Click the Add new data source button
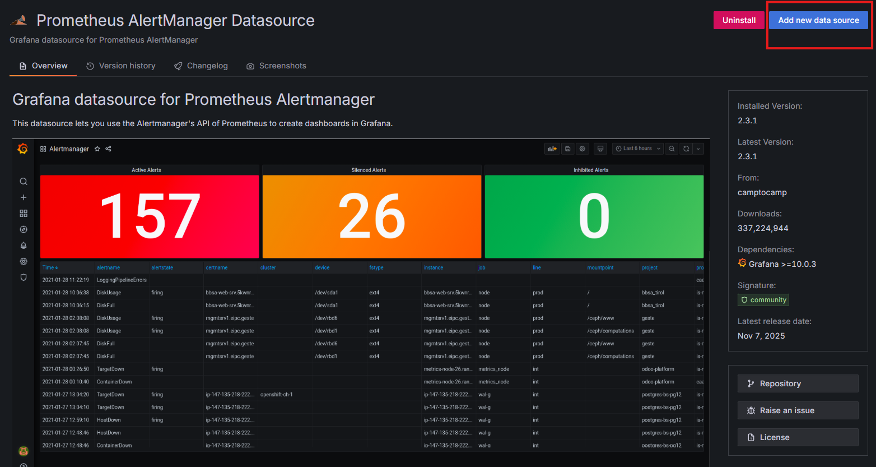Screen dimensions: 876x467 pos(818,20)
